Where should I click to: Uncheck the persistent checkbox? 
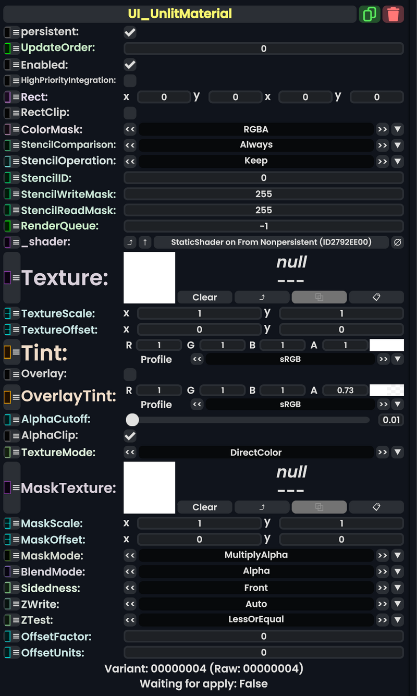click(x=129, y=32)
